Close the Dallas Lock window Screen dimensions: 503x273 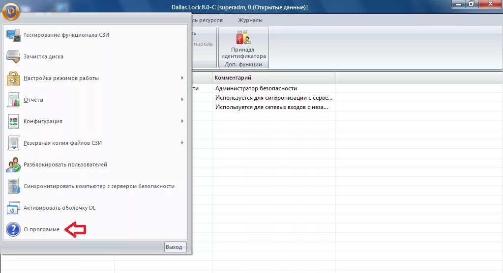pyautogui.click(x=490, y=4)
